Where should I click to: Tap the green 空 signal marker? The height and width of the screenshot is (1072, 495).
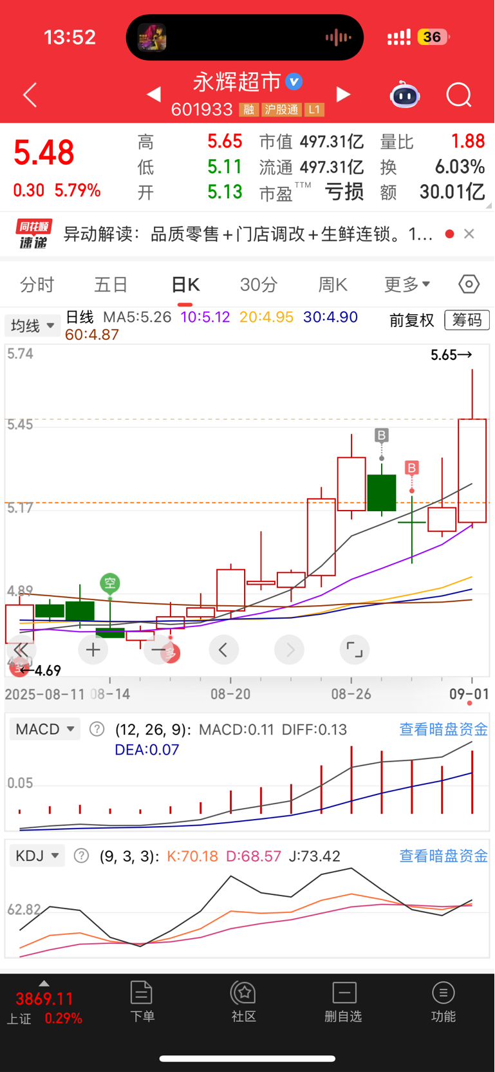pos(110,583)
